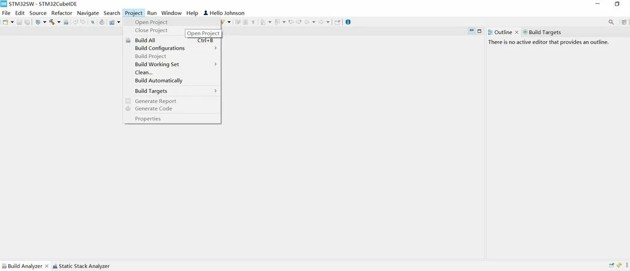Click the Generate Report menu item

click(172, 101)
